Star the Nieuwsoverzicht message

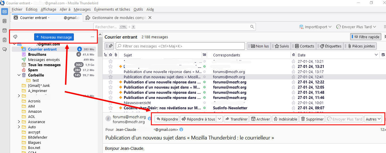111,103
